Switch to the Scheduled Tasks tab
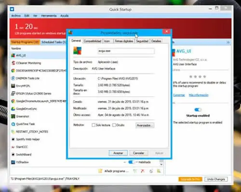 tap(54, 42)
